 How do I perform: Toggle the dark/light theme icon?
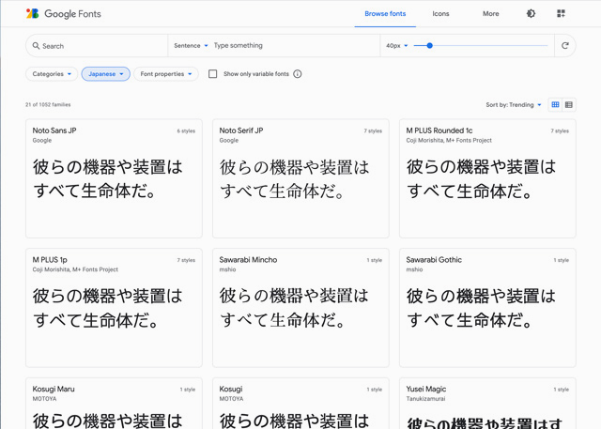pyautogui.click(x=531, y=14)
